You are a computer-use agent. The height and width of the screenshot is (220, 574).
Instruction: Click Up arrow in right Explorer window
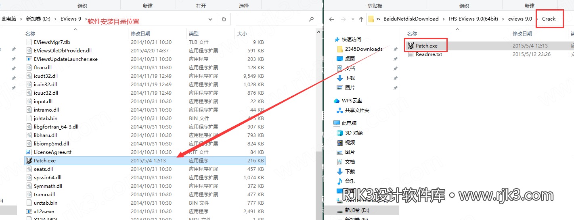(x=361, y=19)
